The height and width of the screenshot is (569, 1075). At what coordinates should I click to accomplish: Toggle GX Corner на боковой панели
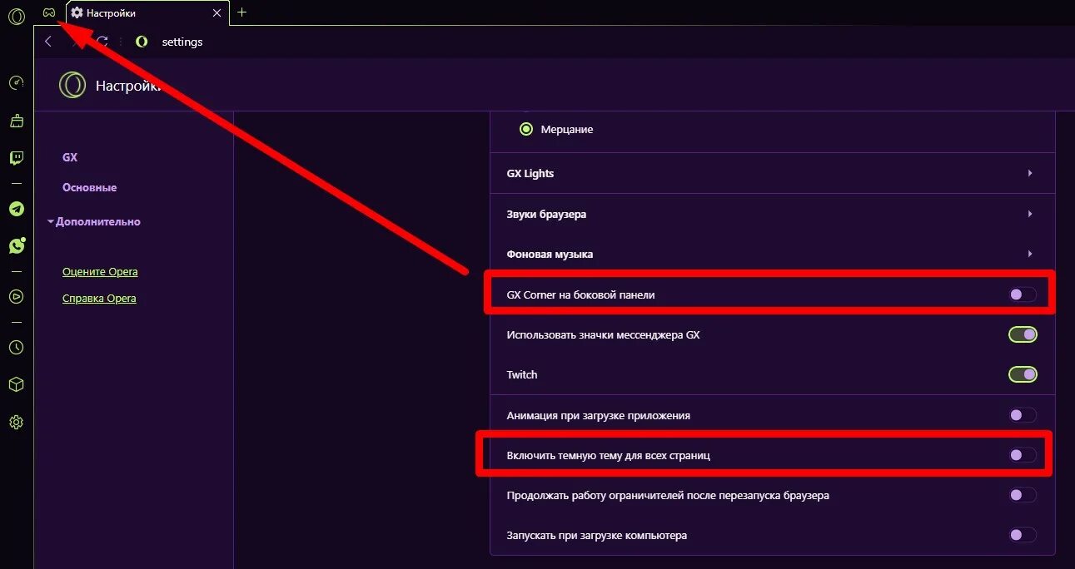(x=1023, y=294)
